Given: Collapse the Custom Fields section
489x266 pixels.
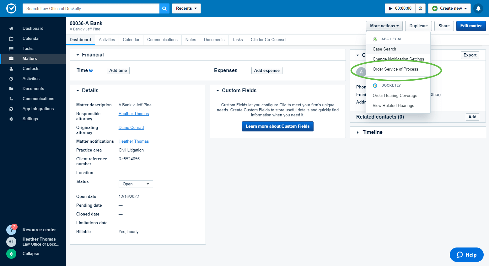Looking at the screenshot, I should pos(218,91).
